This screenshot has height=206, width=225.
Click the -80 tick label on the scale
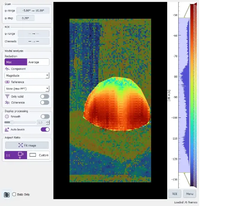[x=175, y=77]
